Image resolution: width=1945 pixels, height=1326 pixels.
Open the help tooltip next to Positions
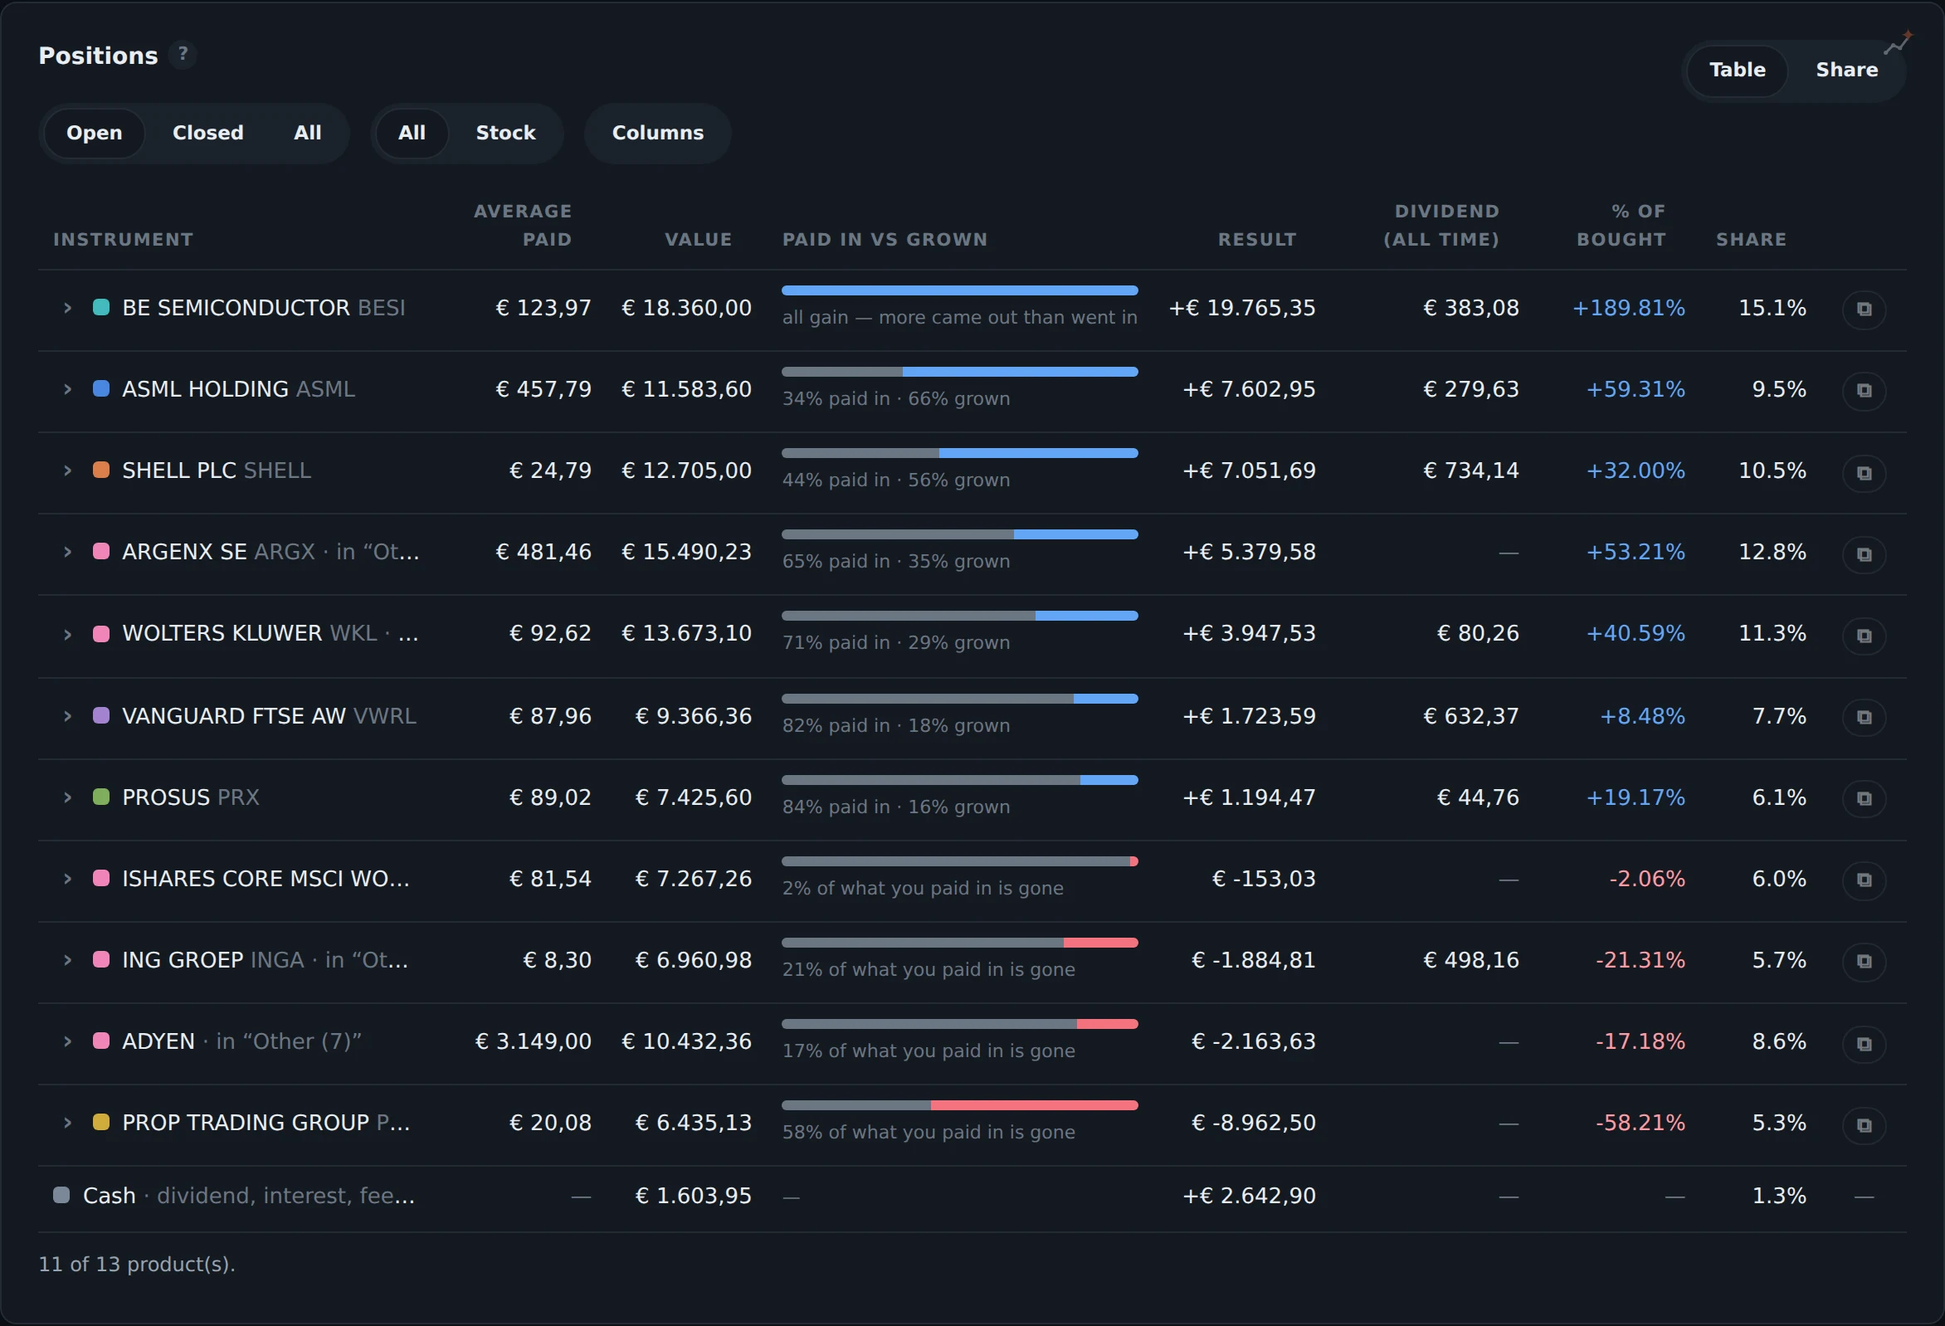click(x=183, y=55)
